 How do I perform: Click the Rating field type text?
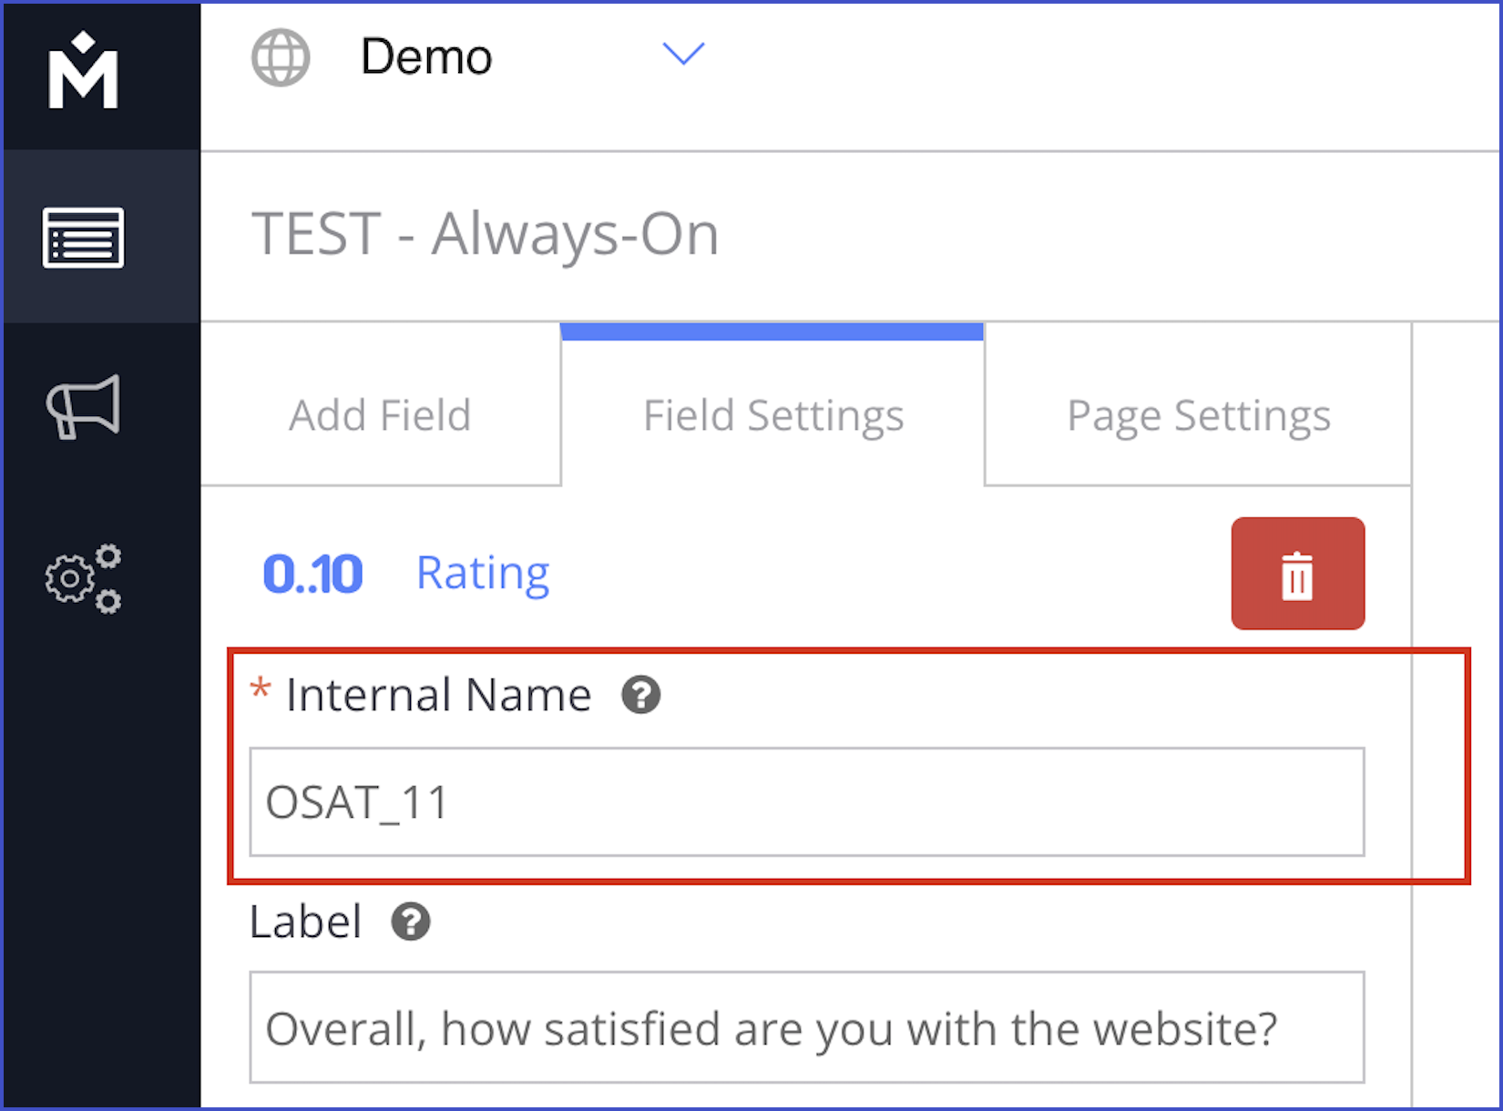click(x=483, y=574)
